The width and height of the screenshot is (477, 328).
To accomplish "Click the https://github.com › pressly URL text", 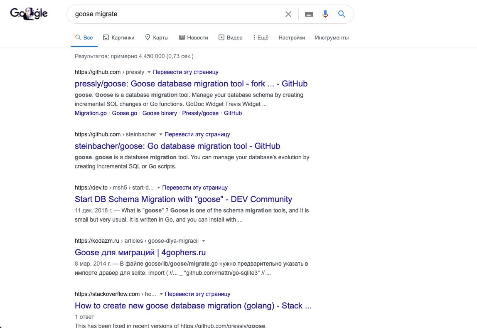I will [x=110, y=72].
